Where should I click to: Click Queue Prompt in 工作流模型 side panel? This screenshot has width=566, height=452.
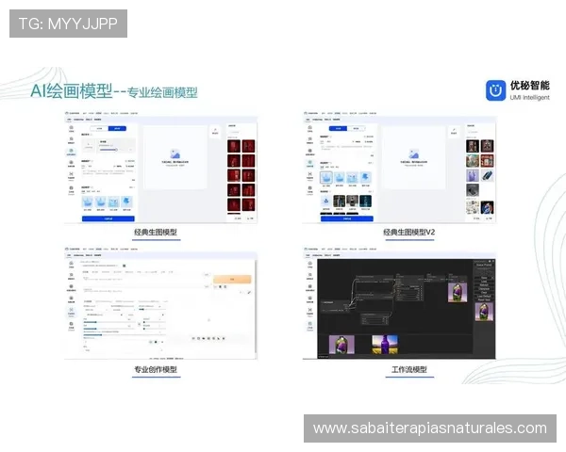tap(484, 265)
